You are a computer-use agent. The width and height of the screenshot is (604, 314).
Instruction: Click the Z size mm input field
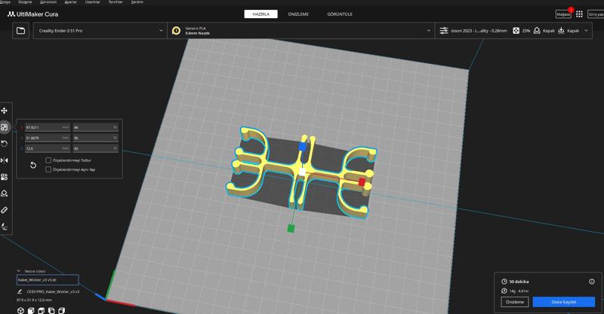pyautogui.click(x=48, y=148)
